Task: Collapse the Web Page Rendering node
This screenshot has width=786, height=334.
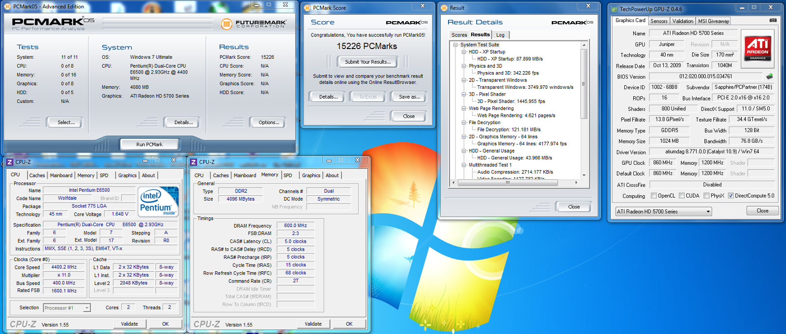Action: pos(464,108)
